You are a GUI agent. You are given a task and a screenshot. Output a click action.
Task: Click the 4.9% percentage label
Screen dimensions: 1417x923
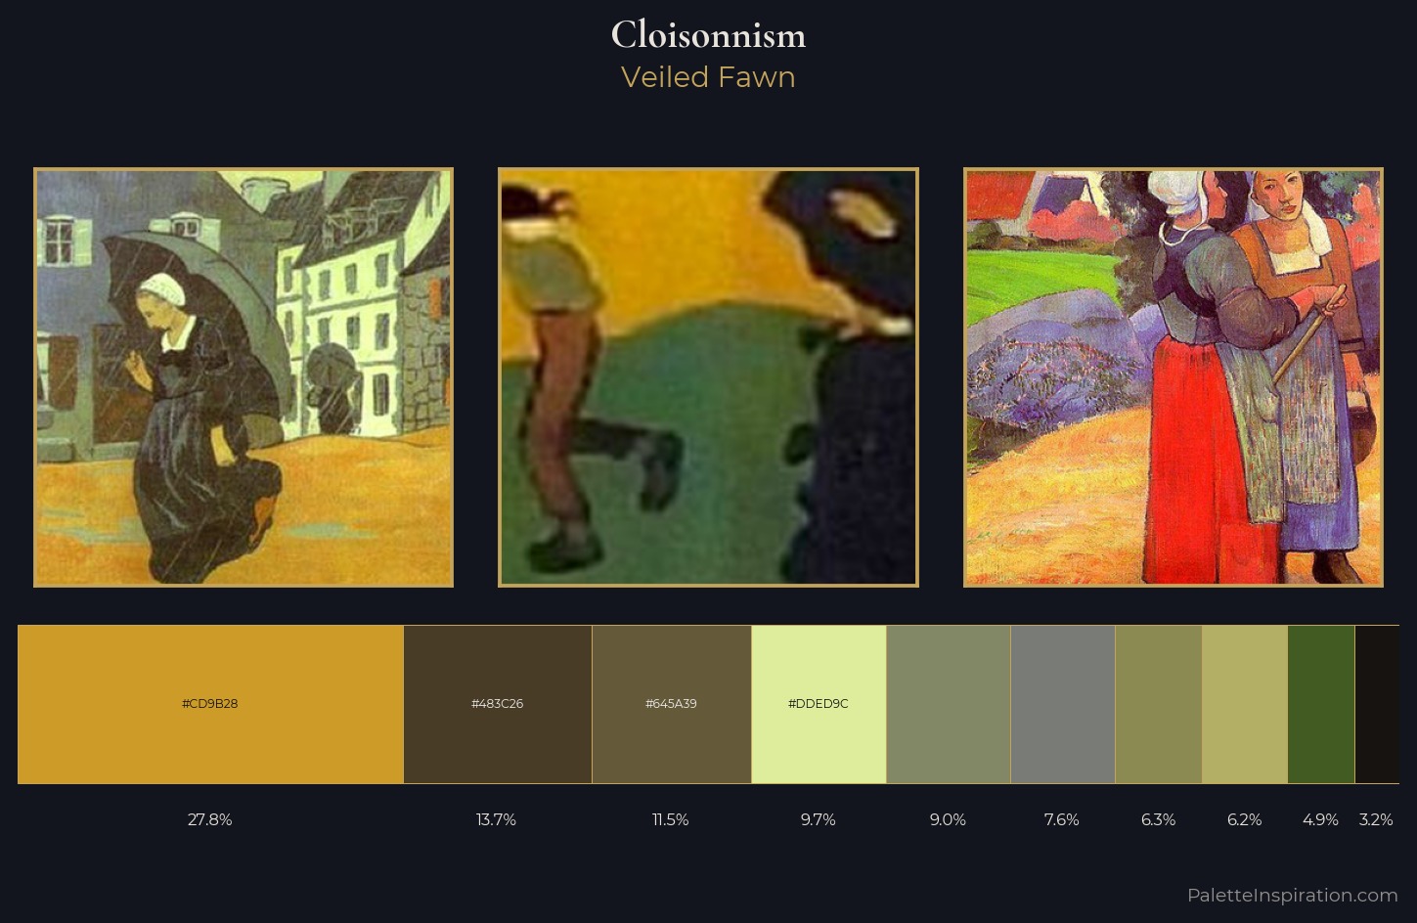tap(1321, 819)
